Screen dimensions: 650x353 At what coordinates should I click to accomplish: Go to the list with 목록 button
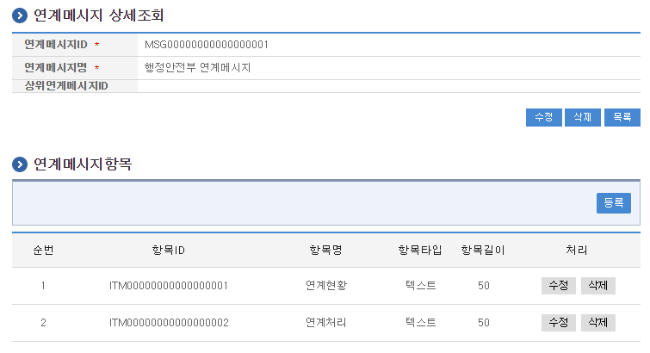click(x=622, y=118)
